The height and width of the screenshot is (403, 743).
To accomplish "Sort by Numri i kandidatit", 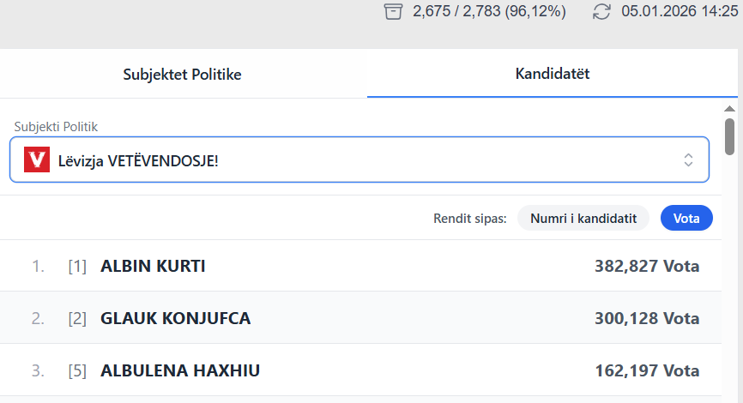I will pos(583,219).
